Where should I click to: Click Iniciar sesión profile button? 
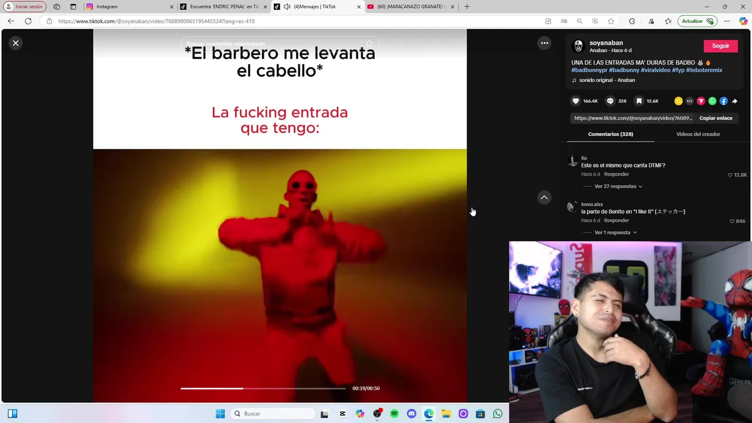pyautogui.click(x=23, y=6)
